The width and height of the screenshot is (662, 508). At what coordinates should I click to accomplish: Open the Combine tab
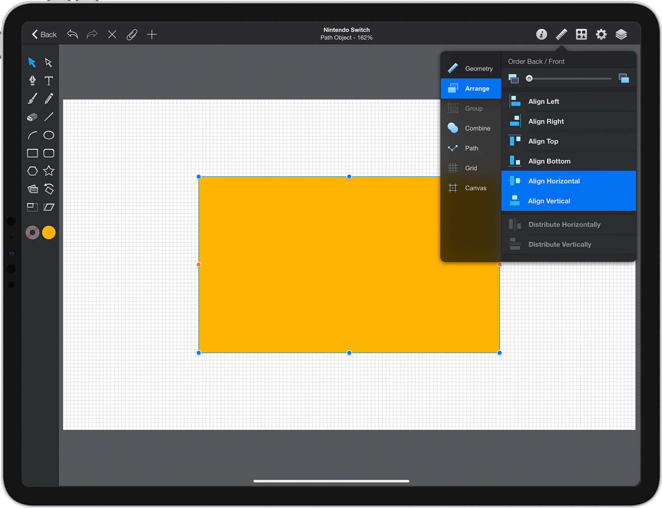471,128
